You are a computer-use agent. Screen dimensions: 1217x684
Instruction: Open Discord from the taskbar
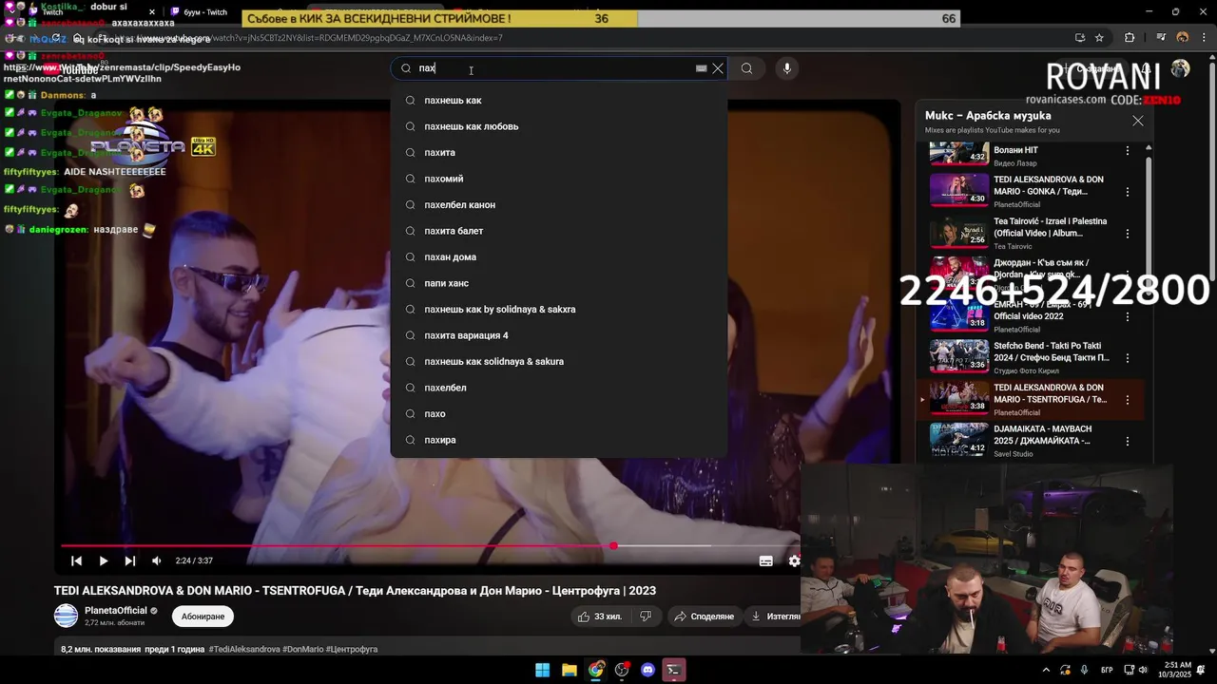(x=648, y=670)
